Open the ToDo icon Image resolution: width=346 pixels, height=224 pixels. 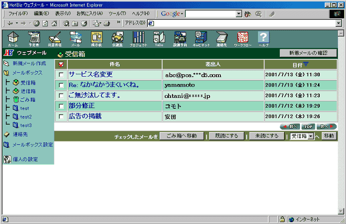(159, 39)
